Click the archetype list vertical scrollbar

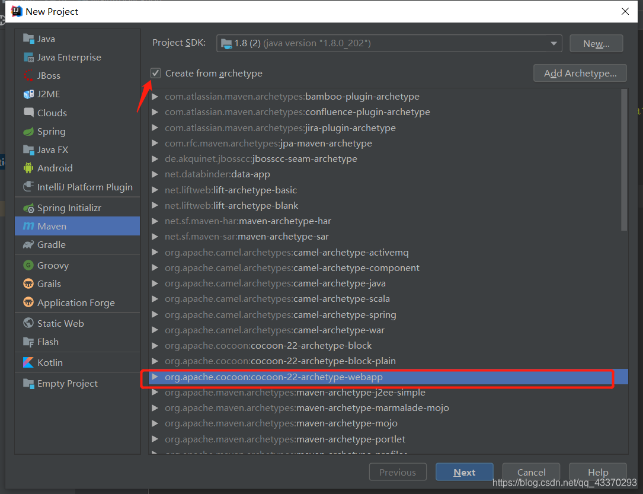(624, 160)
